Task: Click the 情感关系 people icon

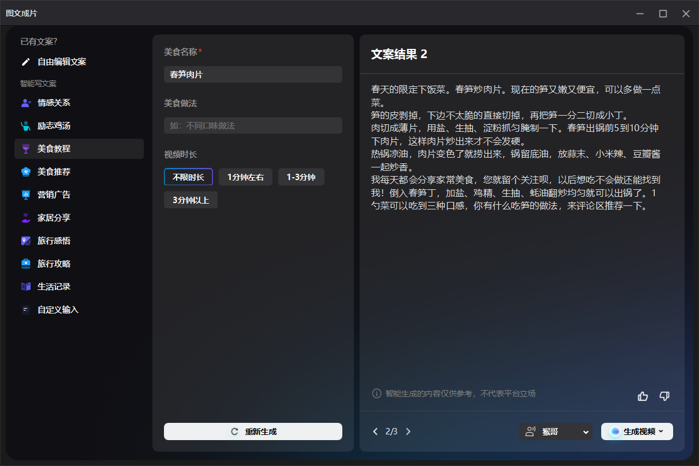Action: pos(26,103)
